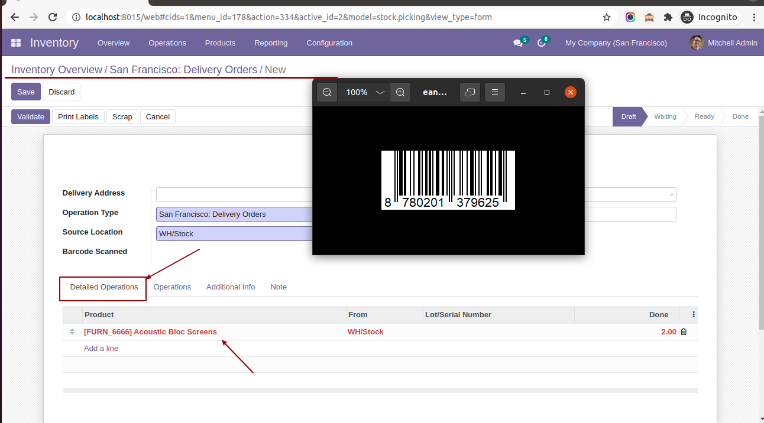764x423 pixels.
Task: Select the Draft status stage
Action: (x=629, y=116)
